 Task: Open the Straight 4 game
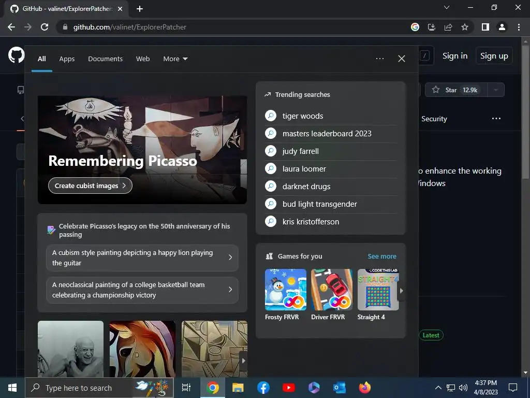378,294
